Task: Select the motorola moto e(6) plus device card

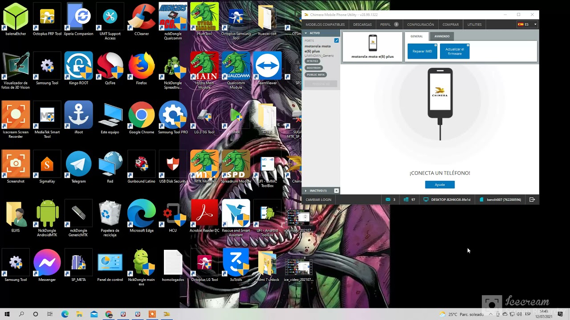Action: click(373, 47)
